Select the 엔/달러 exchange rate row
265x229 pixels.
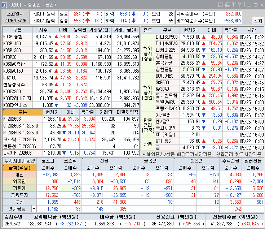[209, 121]
